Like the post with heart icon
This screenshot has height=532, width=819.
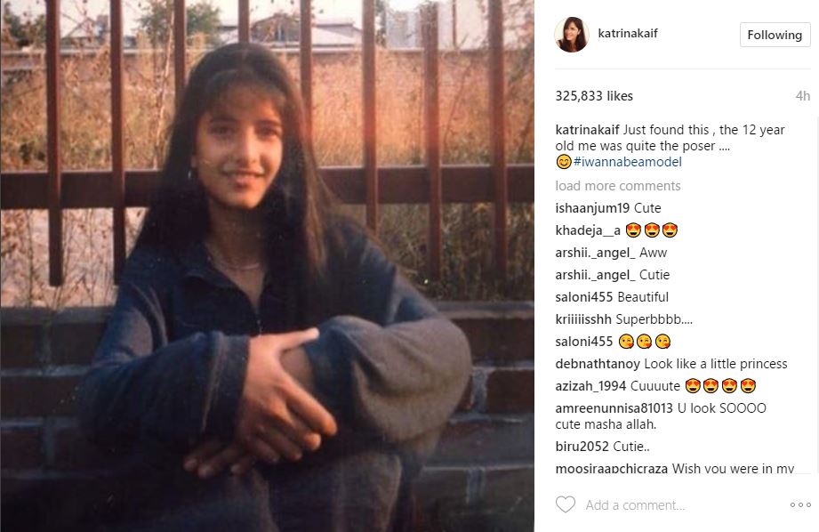click(566, 504)
